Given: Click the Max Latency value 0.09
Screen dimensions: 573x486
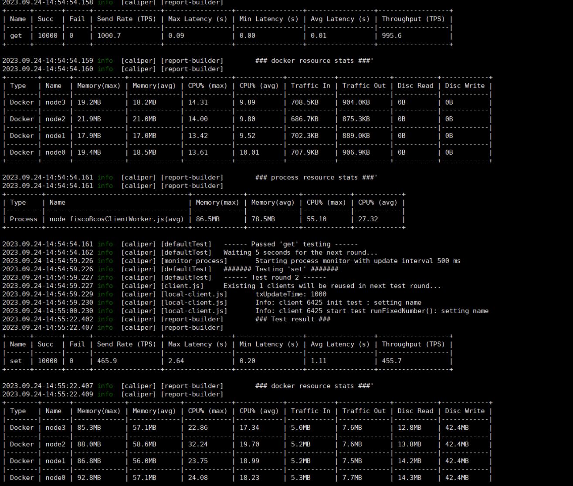Looking at the screenshot, I should click(176, 36).
